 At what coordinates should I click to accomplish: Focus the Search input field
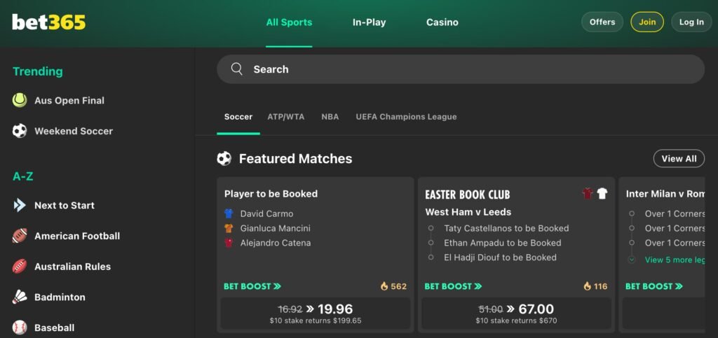461,69
